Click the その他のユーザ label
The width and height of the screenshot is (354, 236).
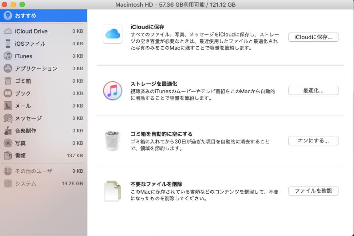tap(33, 171)
